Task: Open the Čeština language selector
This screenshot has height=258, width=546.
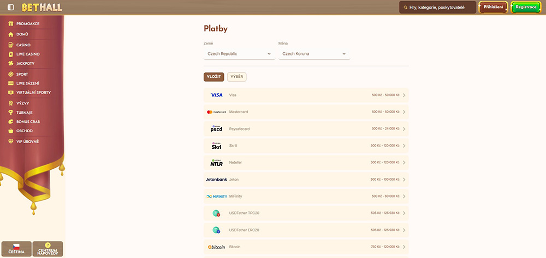Action: pyautogui.click(x=16, y=249)
